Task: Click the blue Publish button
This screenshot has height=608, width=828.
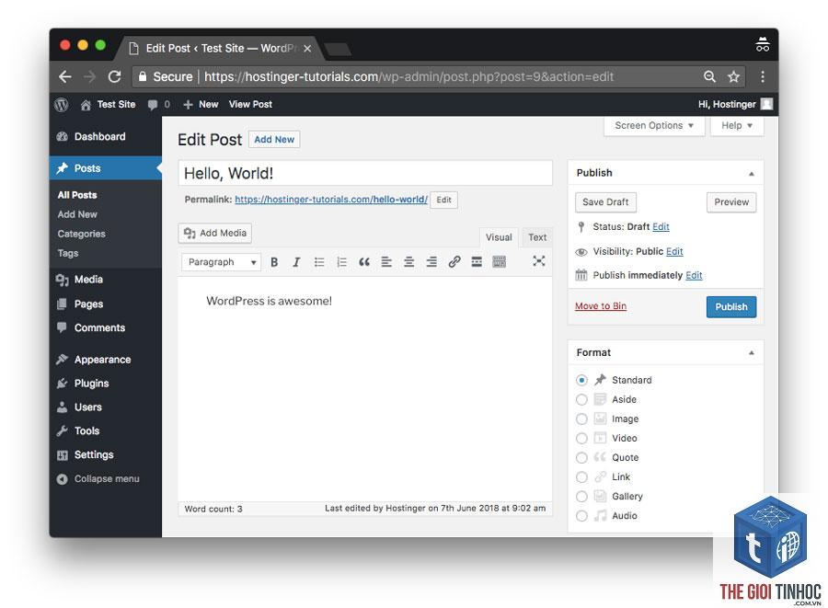Action: [x=731, y=306]
